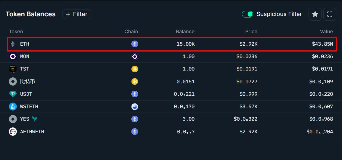Click BNB chain icon in TST row
This screenshot has width=342, height=160.
[x=135, y=69]
